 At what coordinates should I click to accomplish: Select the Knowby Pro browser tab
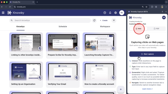point(22,2)
